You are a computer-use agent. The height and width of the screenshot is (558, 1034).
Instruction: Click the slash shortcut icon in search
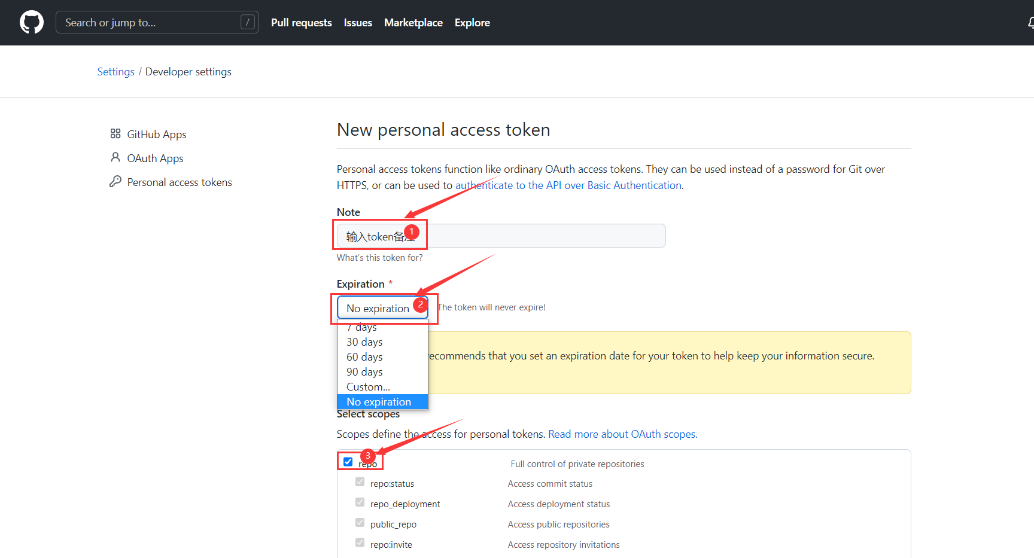tap(248, 23)
